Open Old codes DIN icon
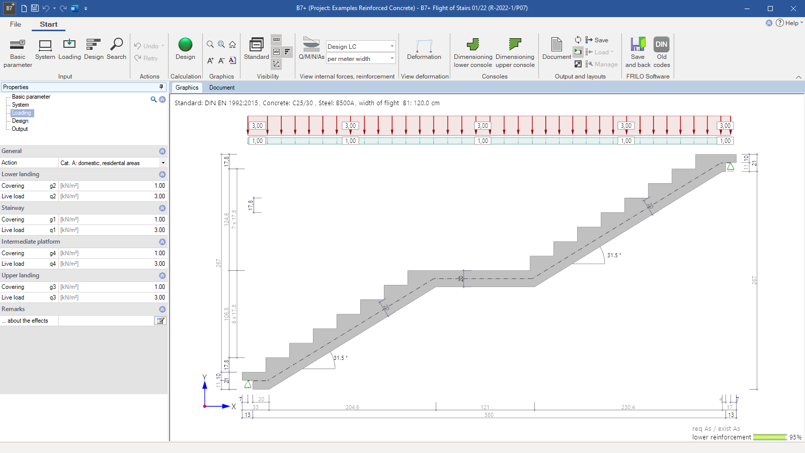This screenshot has width=805, height=453. (662, 53)
